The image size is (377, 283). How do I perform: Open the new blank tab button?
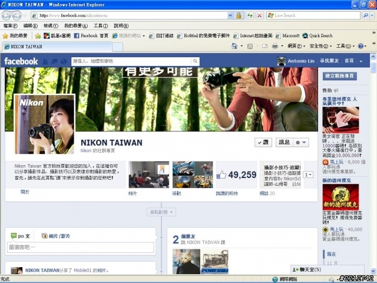117,47
